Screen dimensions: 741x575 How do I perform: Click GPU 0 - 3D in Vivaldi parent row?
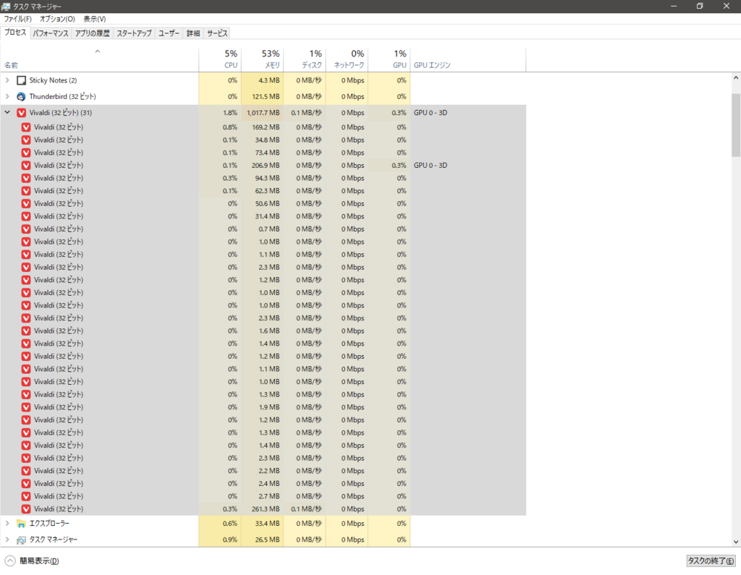[431, 112]
